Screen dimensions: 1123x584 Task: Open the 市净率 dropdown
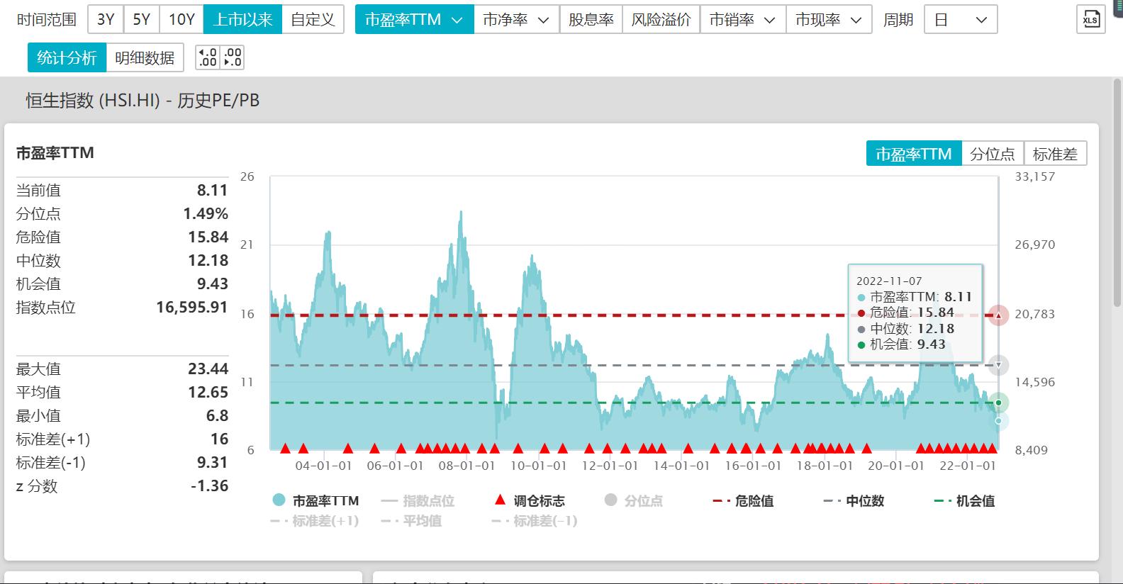coord(516,19)
